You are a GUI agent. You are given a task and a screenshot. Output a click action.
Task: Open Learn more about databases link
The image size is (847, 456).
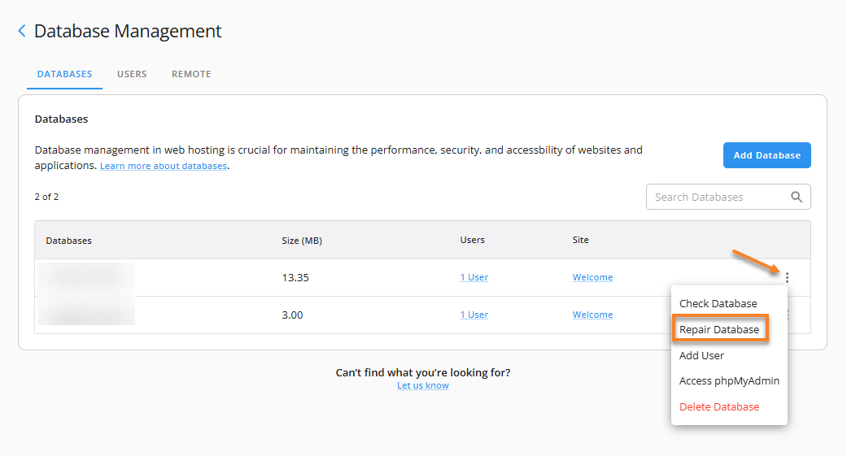pos(163,166)
